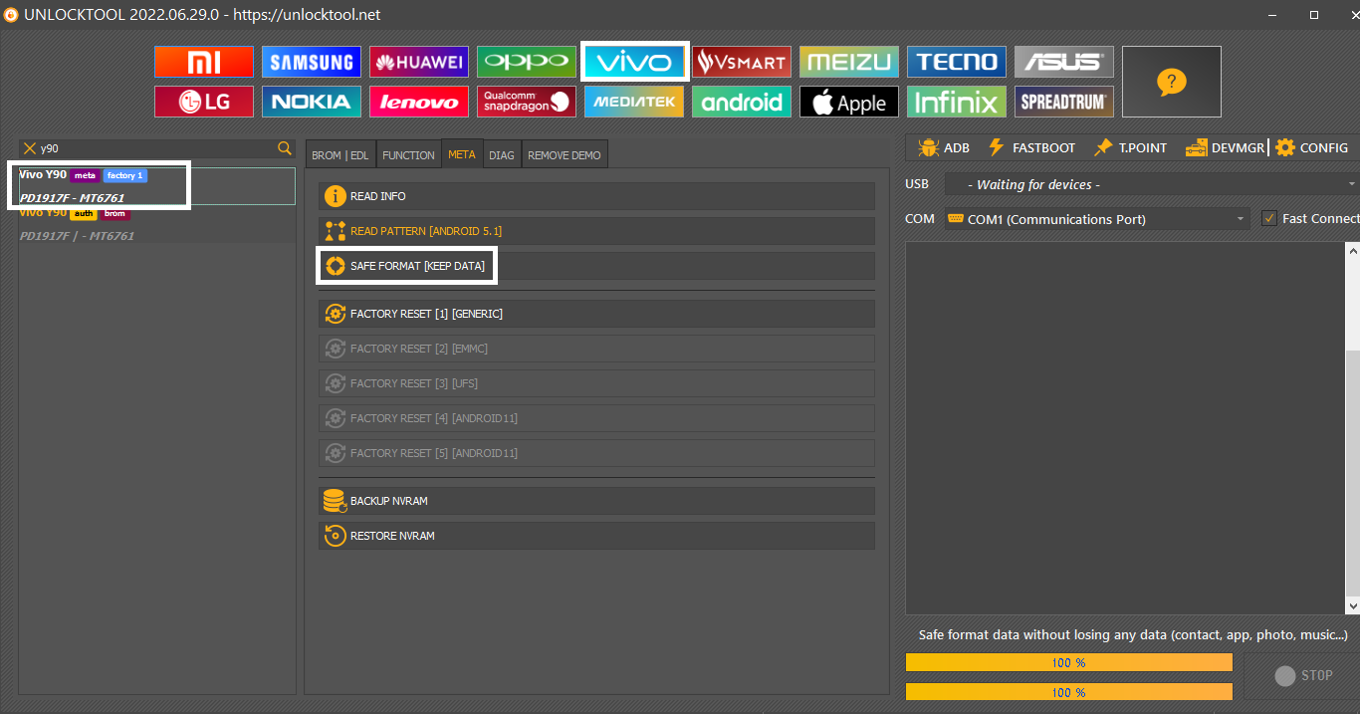Click the log scrollbar down arrow
This screenshot has width=1360, height=714.
pyautogui.click(x=1352, y=605)
